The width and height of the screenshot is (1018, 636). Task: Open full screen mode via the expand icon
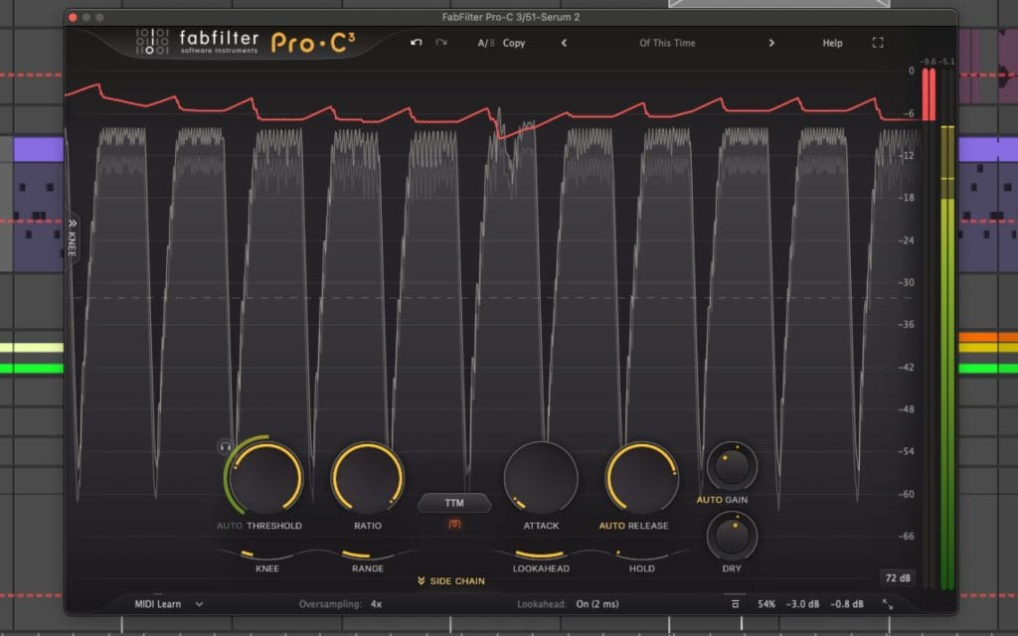[x=878, y=43]
